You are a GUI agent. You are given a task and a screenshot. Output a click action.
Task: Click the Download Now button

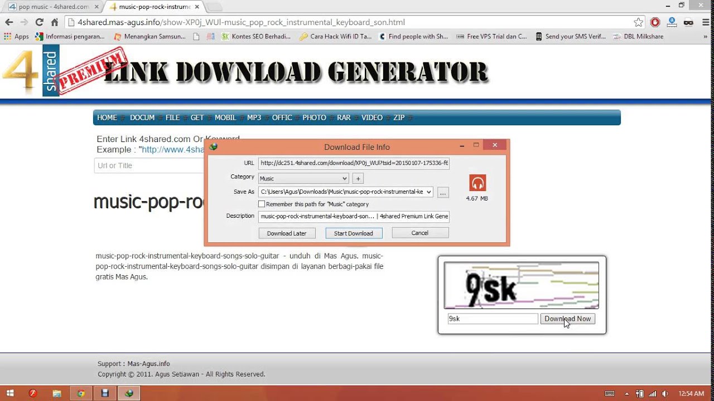pos(568,319)
